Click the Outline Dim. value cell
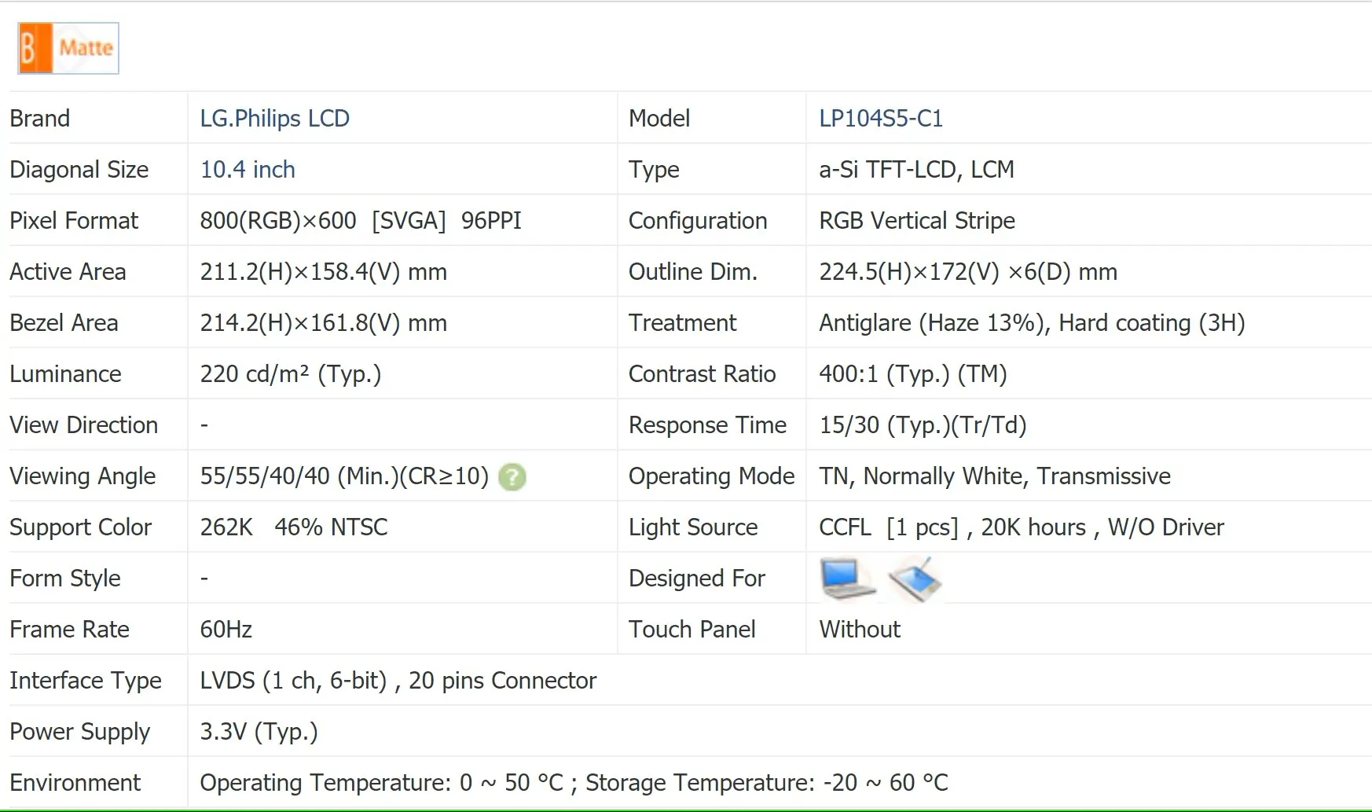The height and width of the screenshot is (812, 1372). tap(967, 272)
